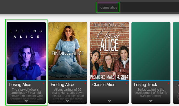179x106 pixels.
Task: Click the search field containing 'losing alice'
Action: pos(137,7)
